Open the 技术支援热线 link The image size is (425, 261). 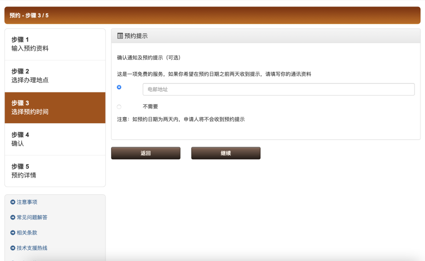pos(32,248)
